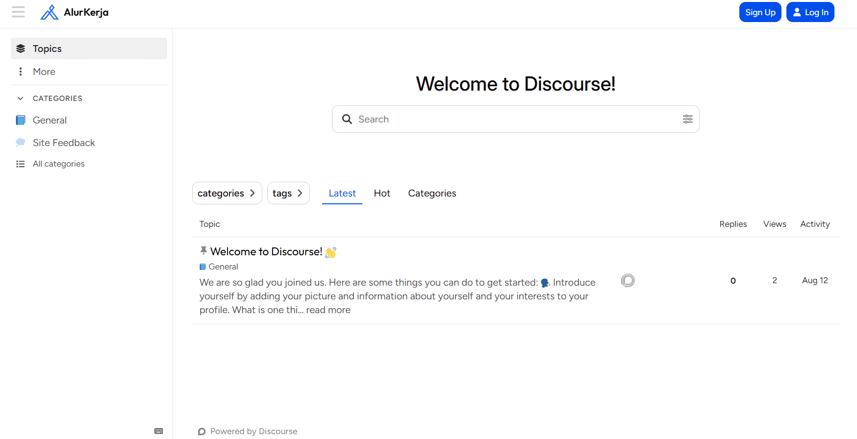Open Topics in the sidebar

[89, 49]
